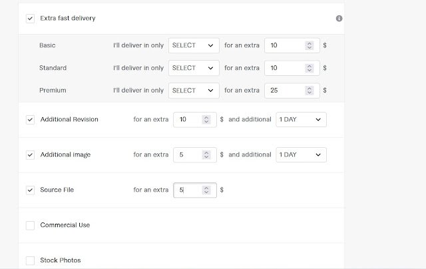Click stepper arrows on Standard extra price
426x269 pixels.
309,68
